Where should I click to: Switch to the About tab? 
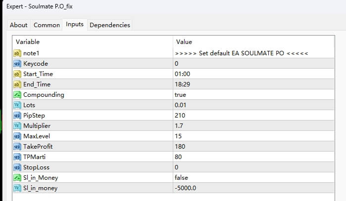[x=19, y=25]
